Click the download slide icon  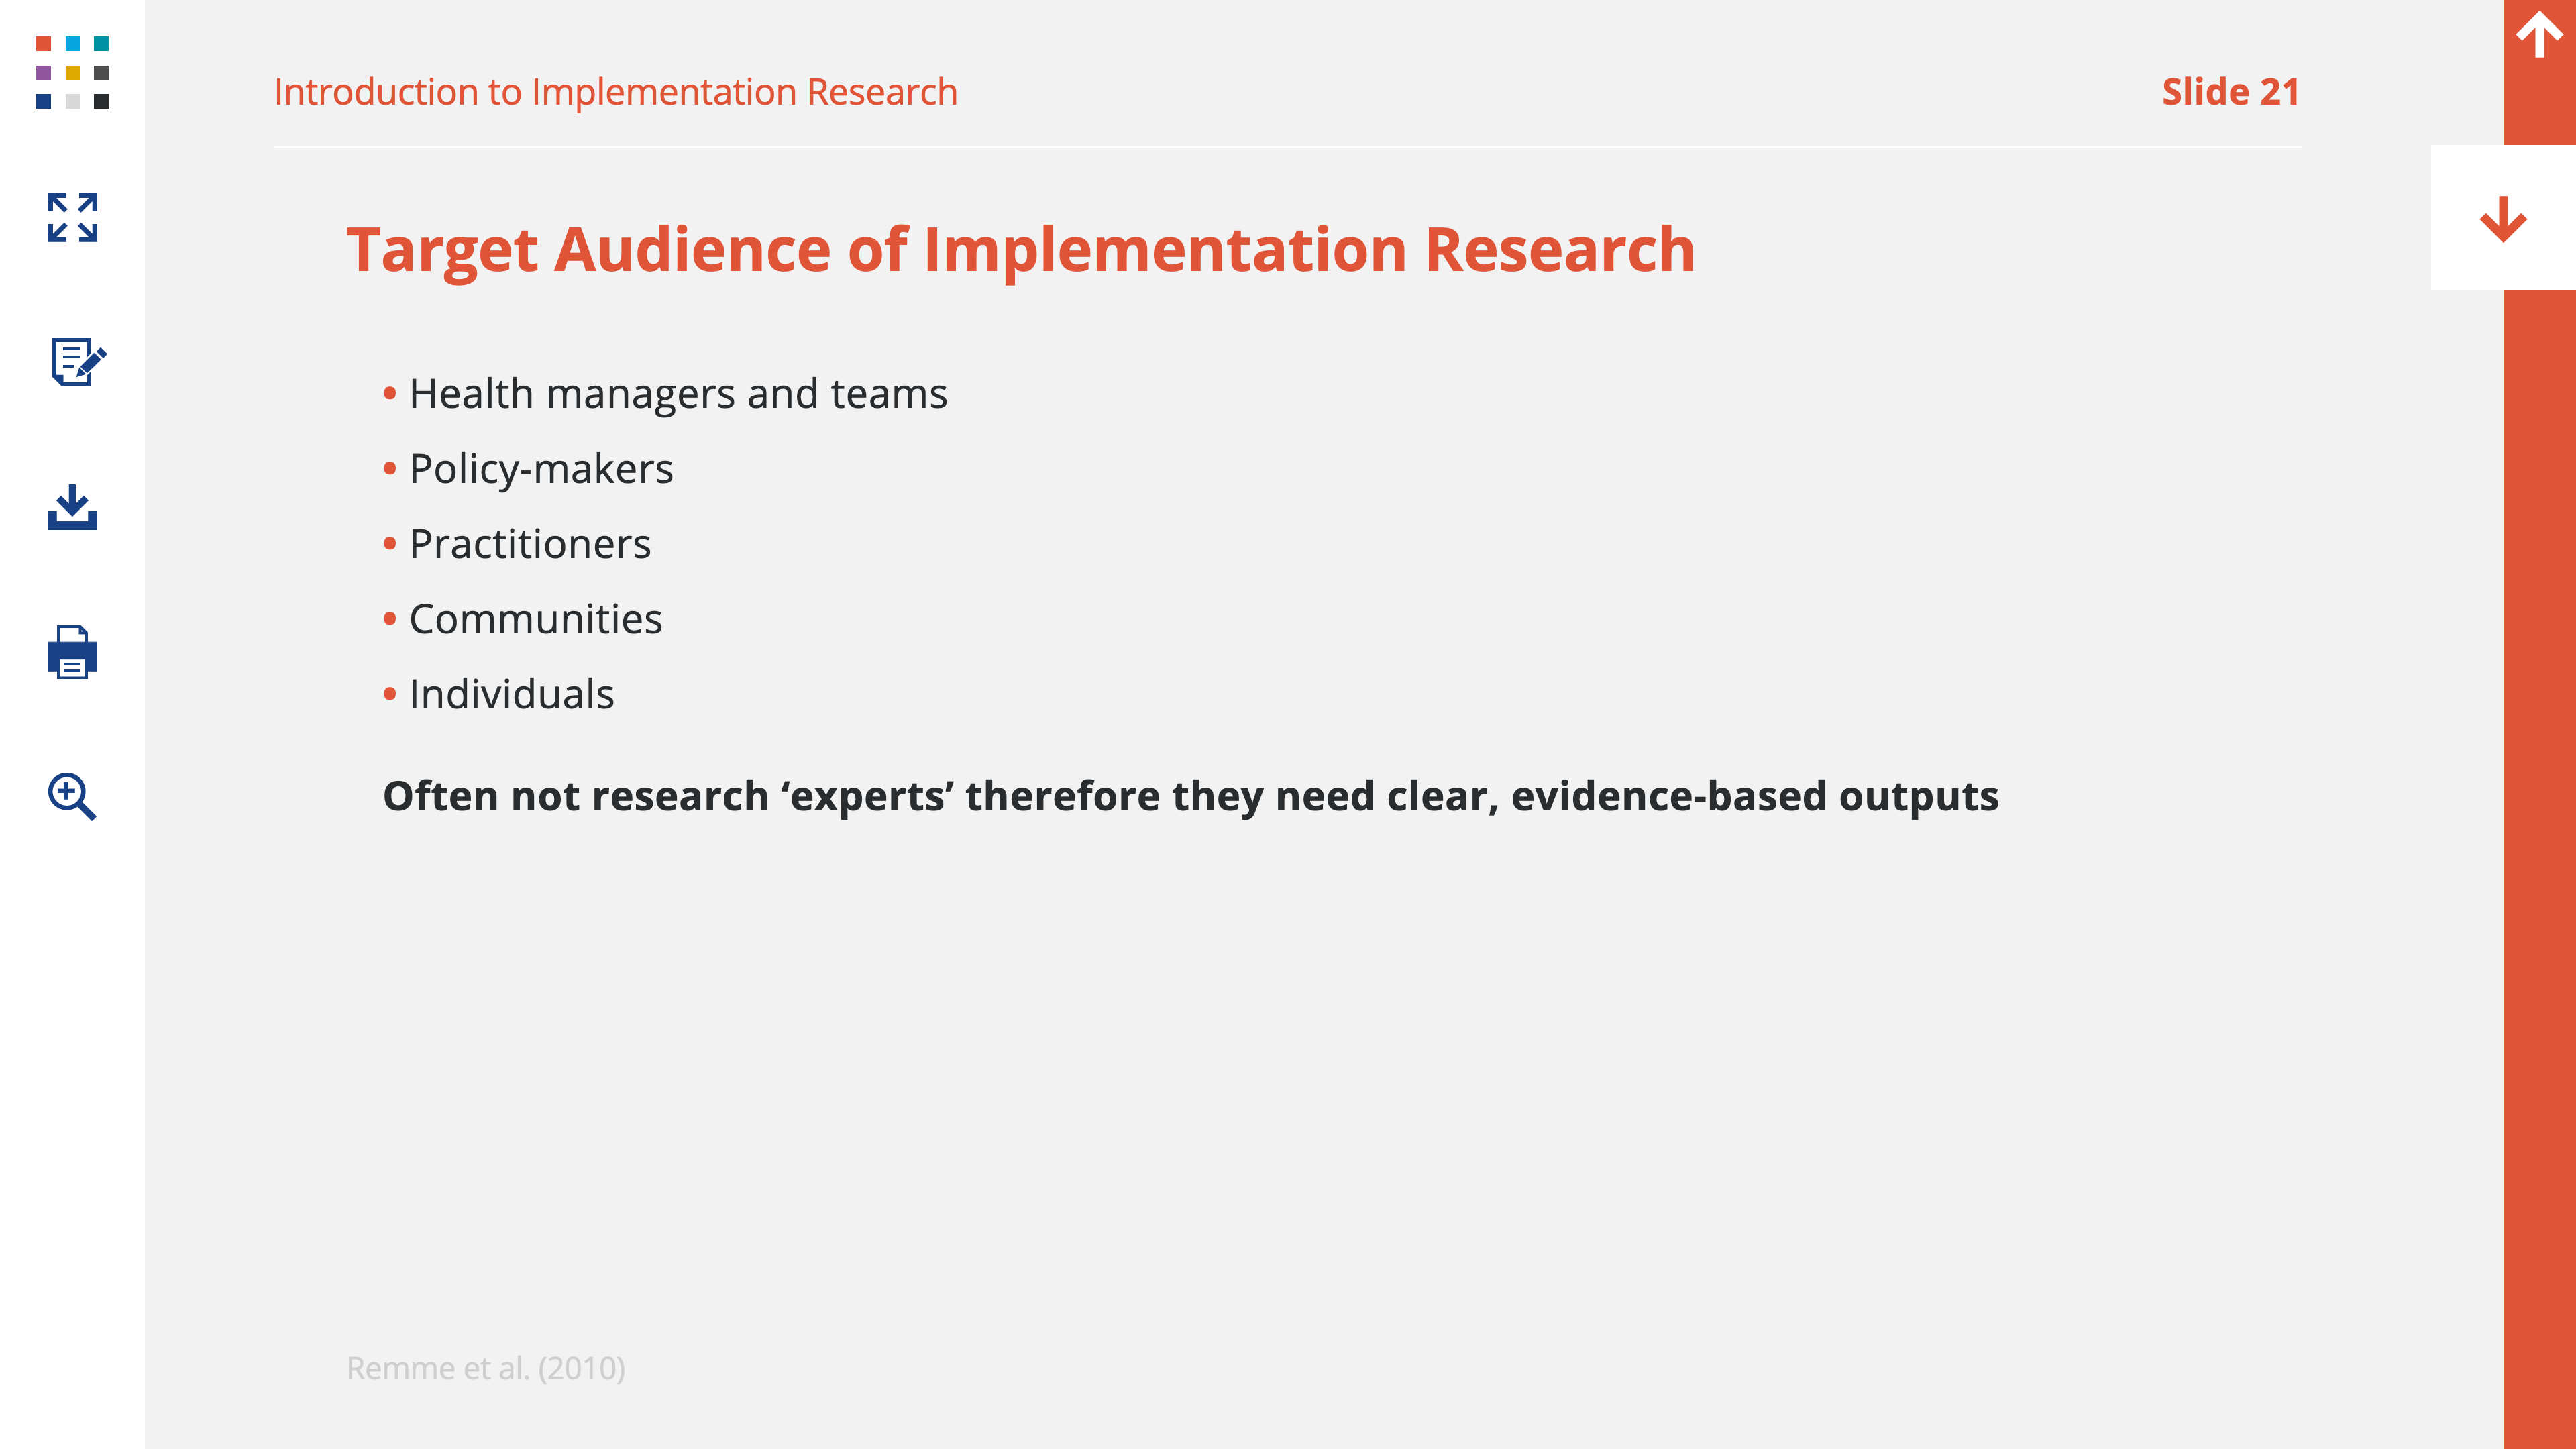[72, 507]
